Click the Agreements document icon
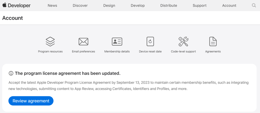 tap(213, 42)
